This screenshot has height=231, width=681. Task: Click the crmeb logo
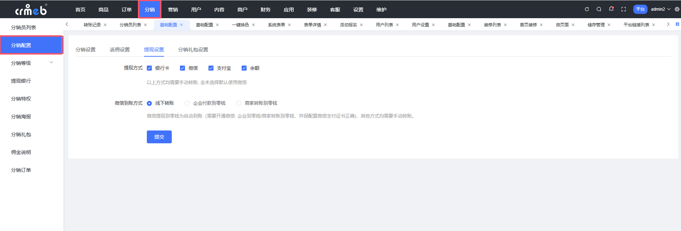31,10
